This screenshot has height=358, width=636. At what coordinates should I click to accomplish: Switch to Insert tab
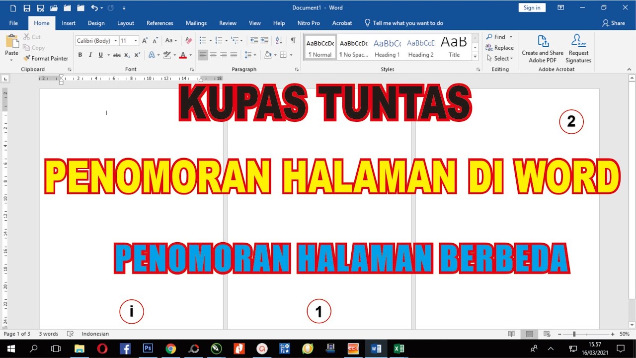[69, 23]
